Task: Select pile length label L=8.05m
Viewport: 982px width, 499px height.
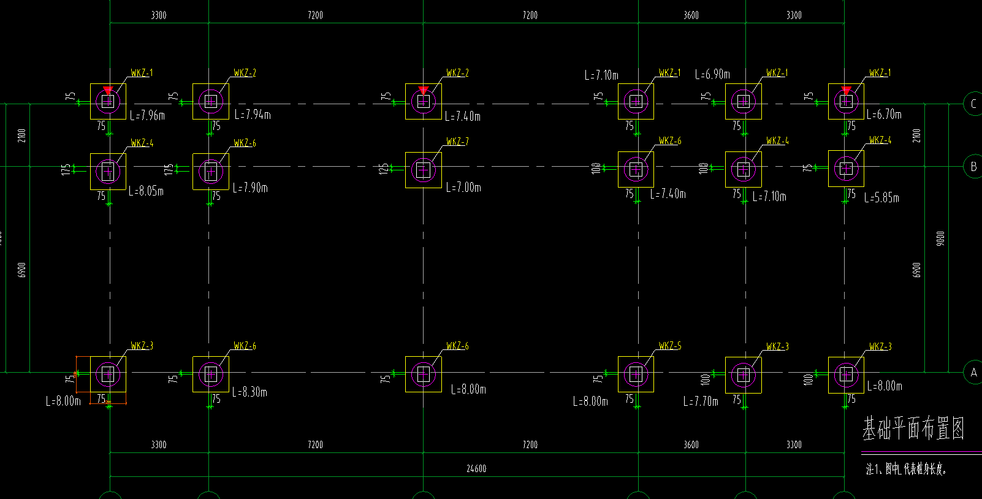Action: (147, 191)
